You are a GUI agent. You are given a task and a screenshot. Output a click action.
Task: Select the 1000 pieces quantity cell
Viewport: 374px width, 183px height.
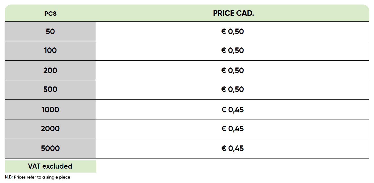pos(50,110)
